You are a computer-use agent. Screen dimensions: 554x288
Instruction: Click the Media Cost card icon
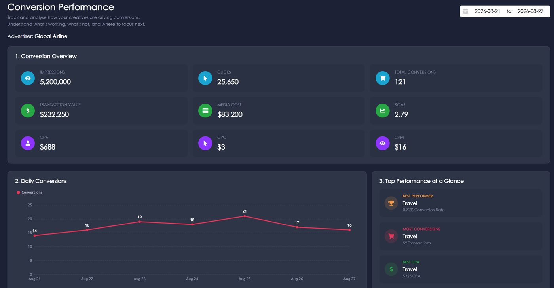(205, 111)
